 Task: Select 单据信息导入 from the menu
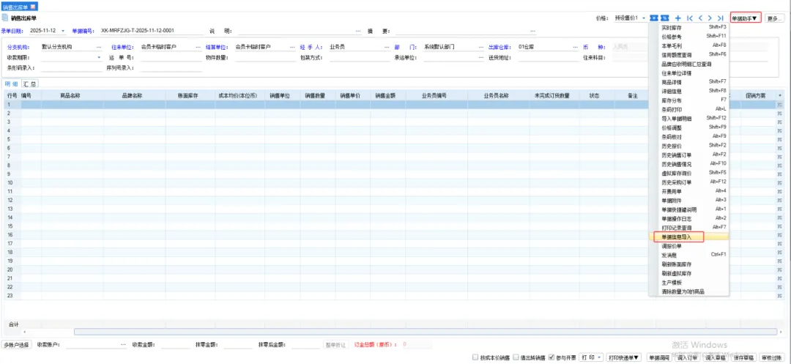(x=678, y=237)
